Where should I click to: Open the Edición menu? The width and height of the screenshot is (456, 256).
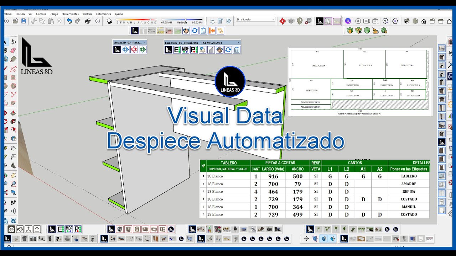20,14
